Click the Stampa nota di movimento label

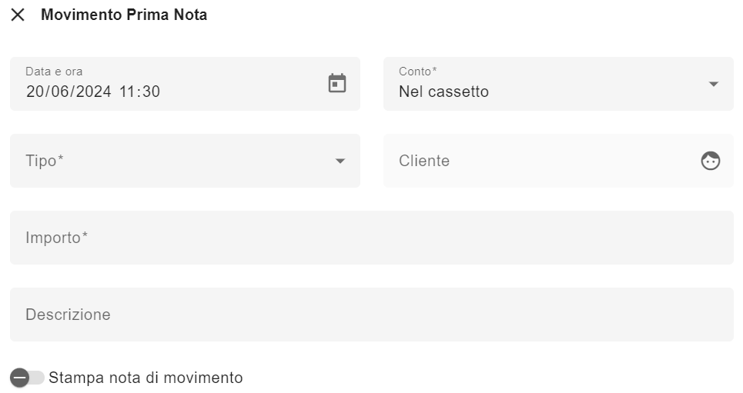pyautogui.click(x=146, y=378)
